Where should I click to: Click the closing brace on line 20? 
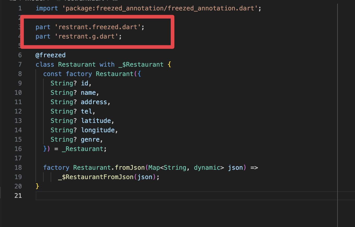tap(37, 186)
